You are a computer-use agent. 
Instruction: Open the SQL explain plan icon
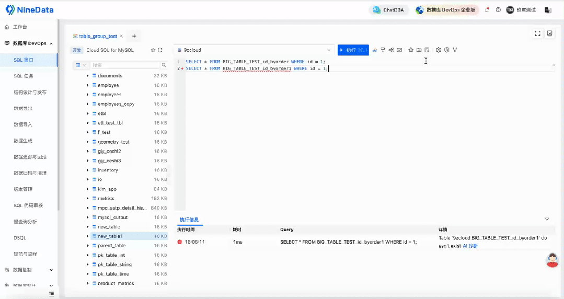tap(374, 50)
